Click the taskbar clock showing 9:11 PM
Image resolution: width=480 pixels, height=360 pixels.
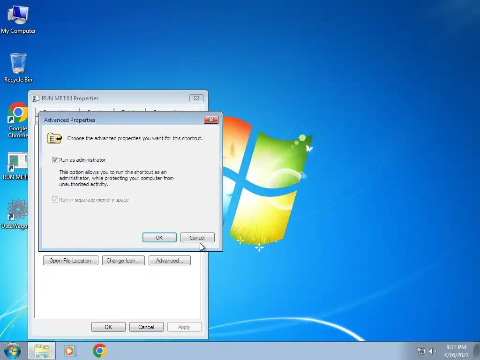tap(457, 351)
